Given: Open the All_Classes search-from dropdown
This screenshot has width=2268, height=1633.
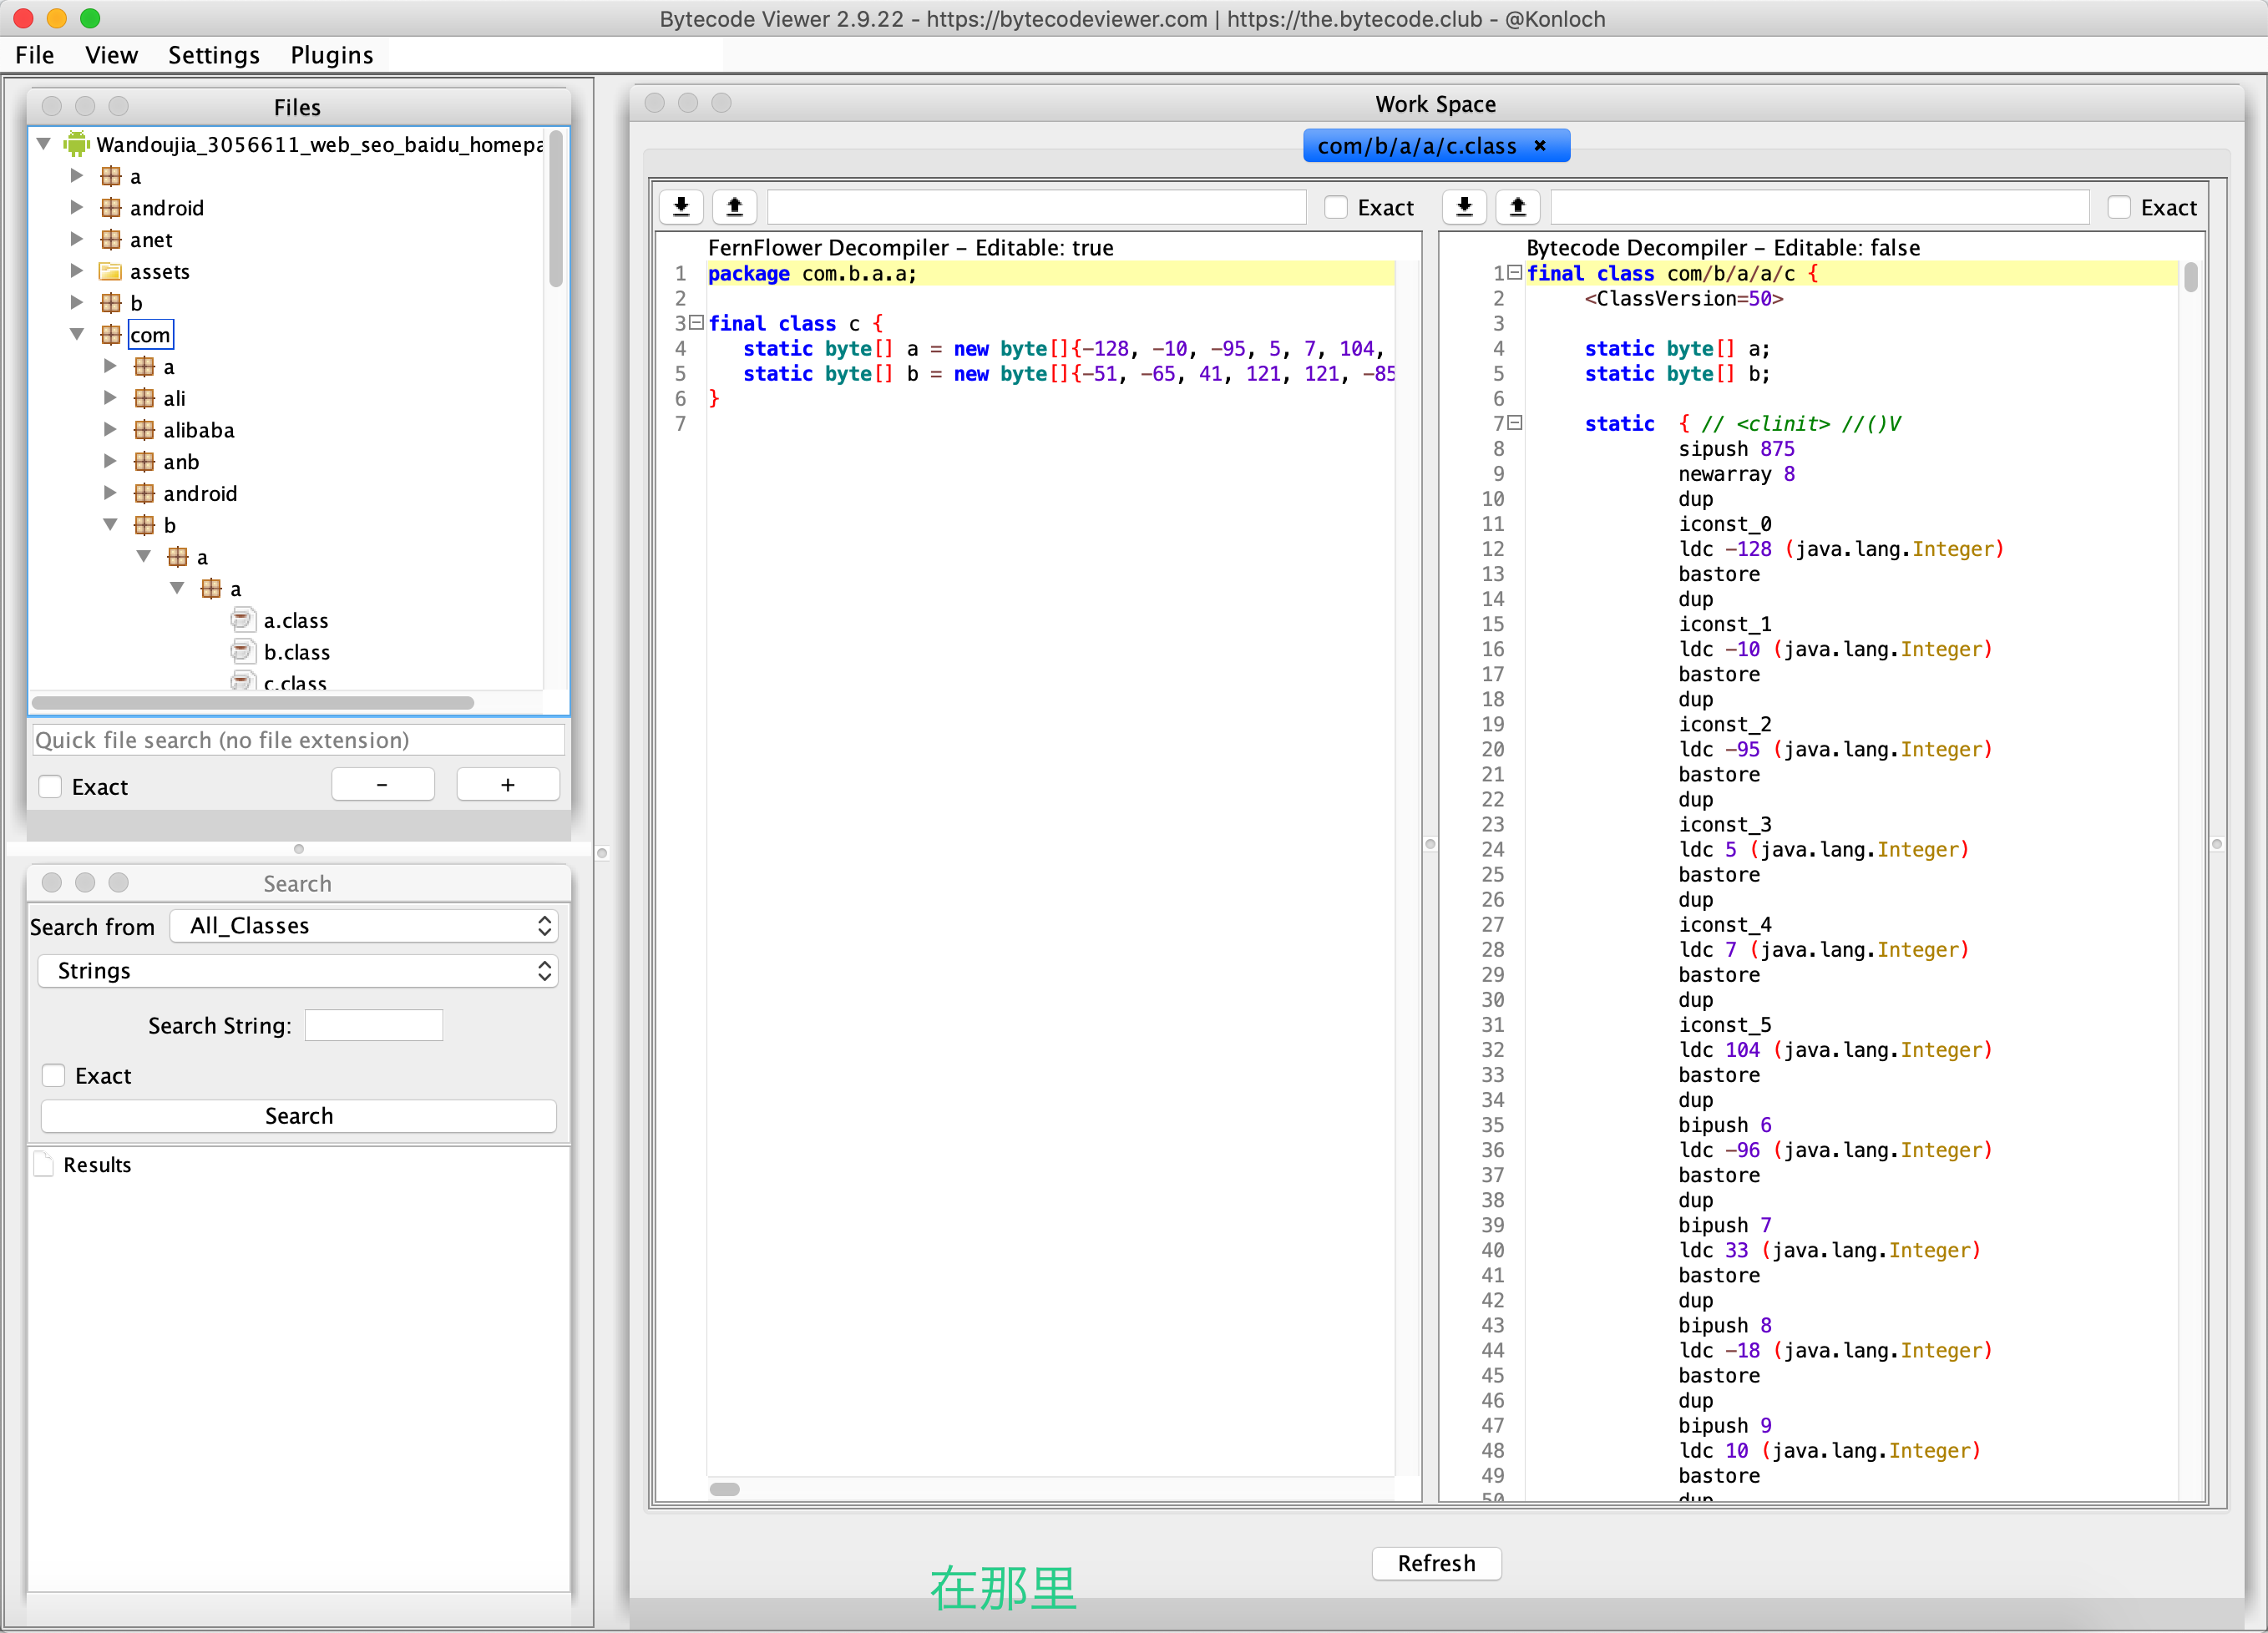Looking at the screenshot, I should pos(363,926).
